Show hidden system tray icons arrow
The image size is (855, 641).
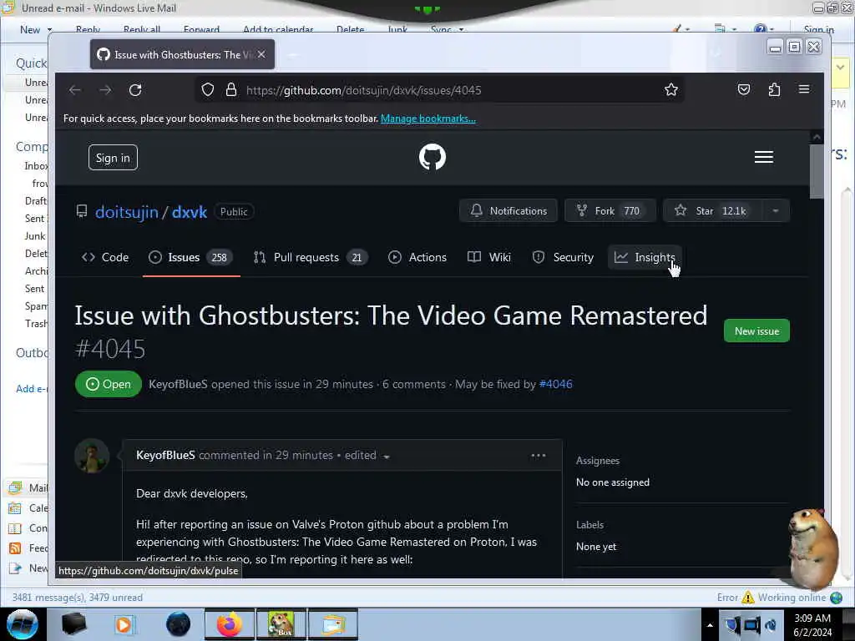(x=710, y=625)
